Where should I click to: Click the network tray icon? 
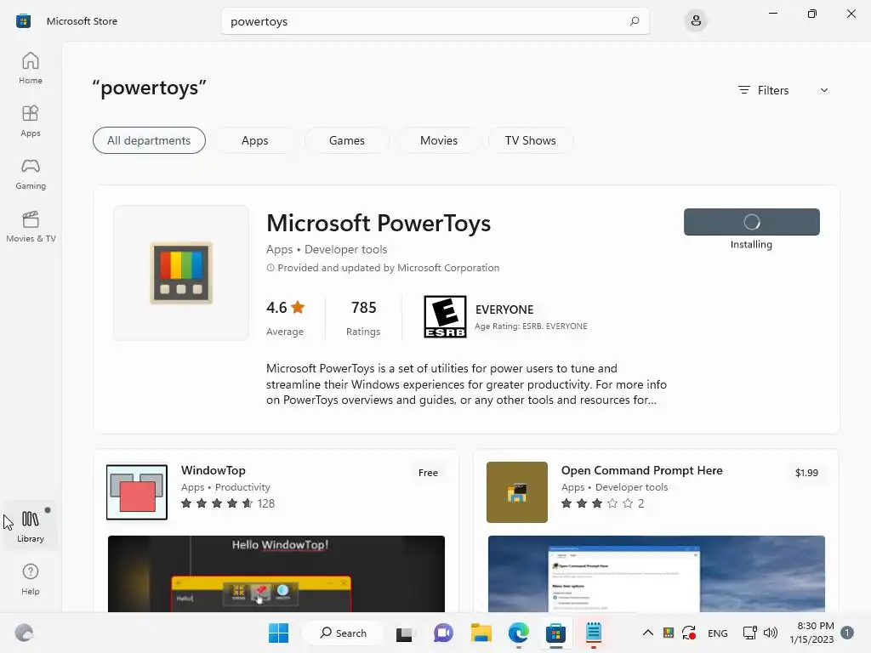tap(750, 633)
